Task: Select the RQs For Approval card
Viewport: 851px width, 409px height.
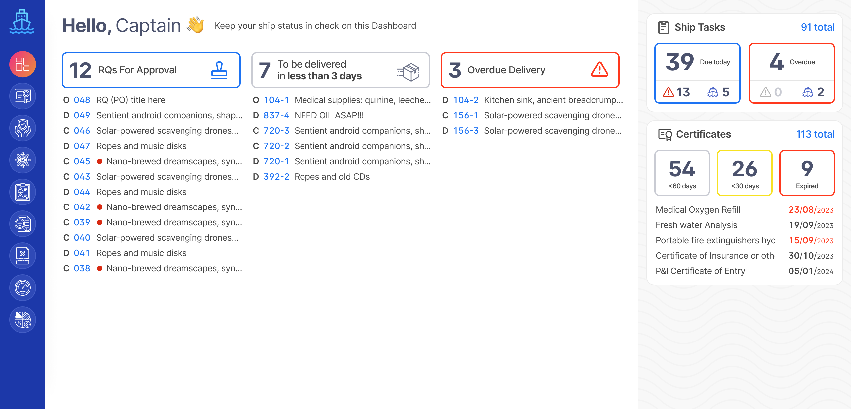Action: pos(151,70)
